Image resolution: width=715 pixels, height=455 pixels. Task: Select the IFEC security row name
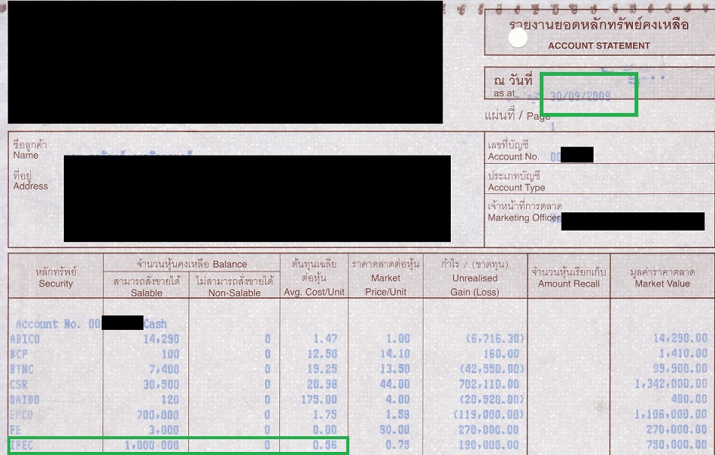pyautogui.click(x=22, y=445)
